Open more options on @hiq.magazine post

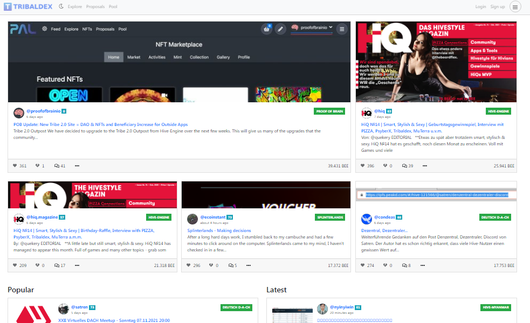coord(77,265)
